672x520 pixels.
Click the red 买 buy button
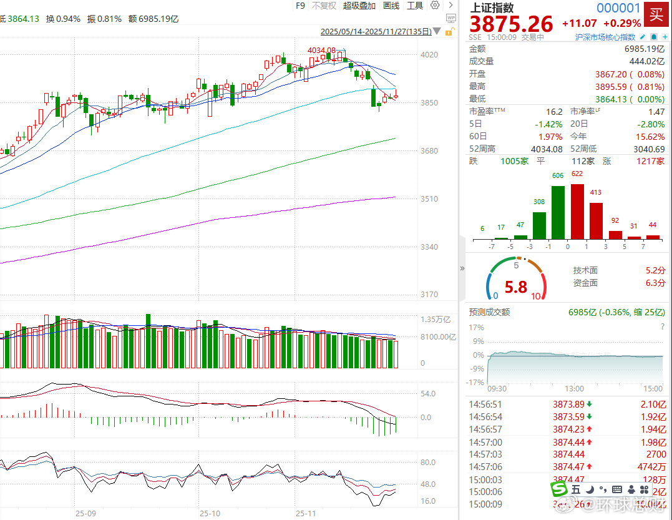(656, 14)
